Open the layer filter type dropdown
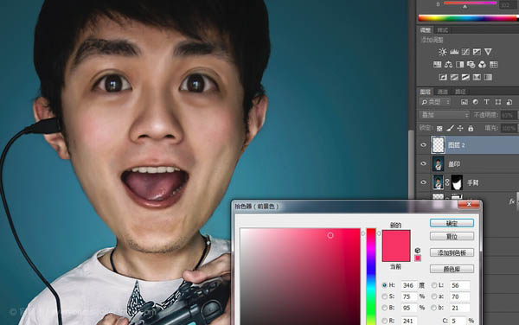Image resolution: width=519 pixels, height=325 pixels. (435, 102)
